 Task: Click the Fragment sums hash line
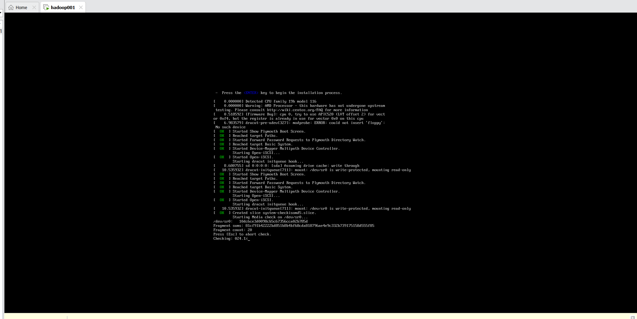point(293,226)
